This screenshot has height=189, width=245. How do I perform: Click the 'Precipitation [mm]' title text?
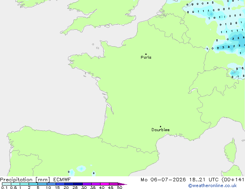[25, 180]
